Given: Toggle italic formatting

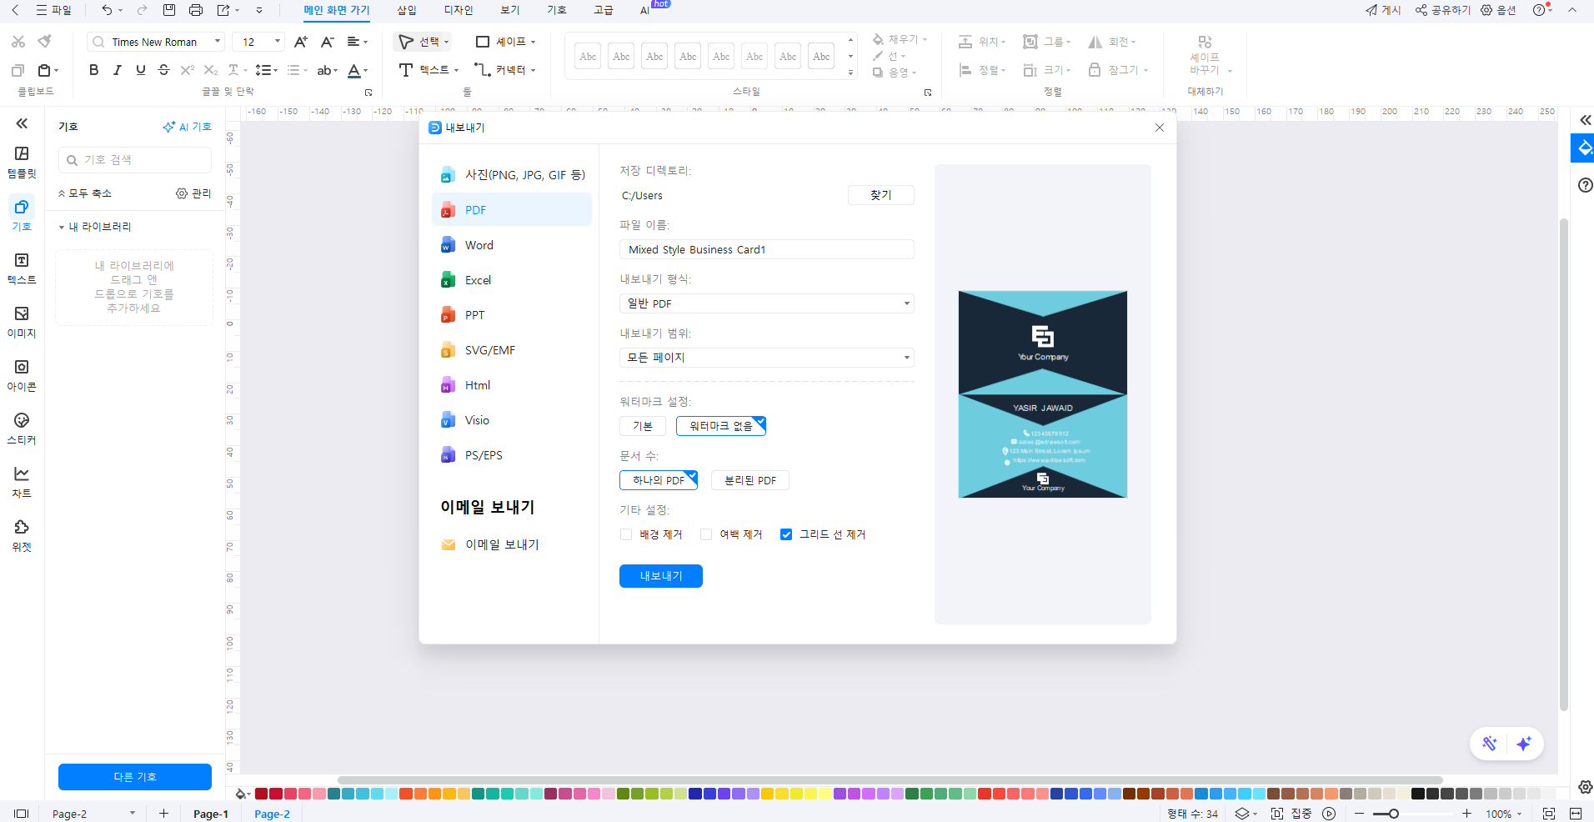Looking at the screenshot, I should click(117, 70).
